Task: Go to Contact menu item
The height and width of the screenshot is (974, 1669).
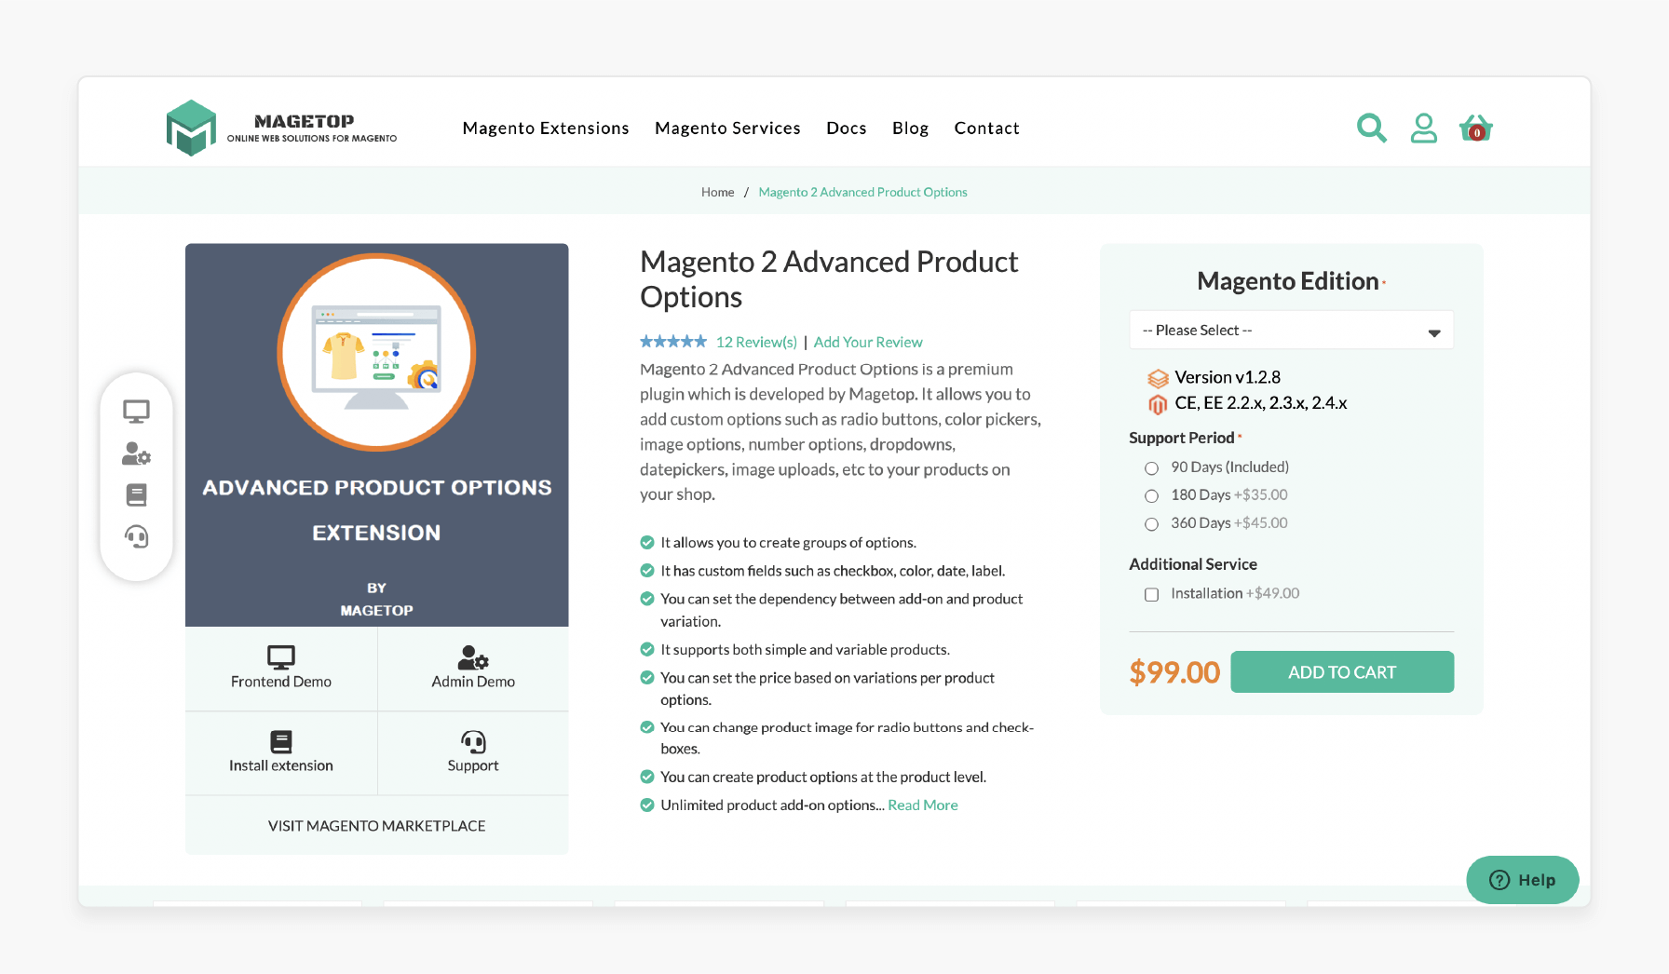Action: point(986,128)
